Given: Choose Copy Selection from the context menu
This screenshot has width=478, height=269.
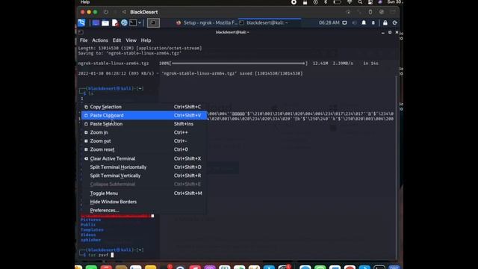Looking at the screenshot, I should point(143,107).
